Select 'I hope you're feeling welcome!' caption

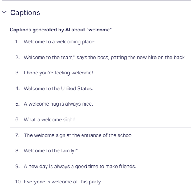pos(59,73)
